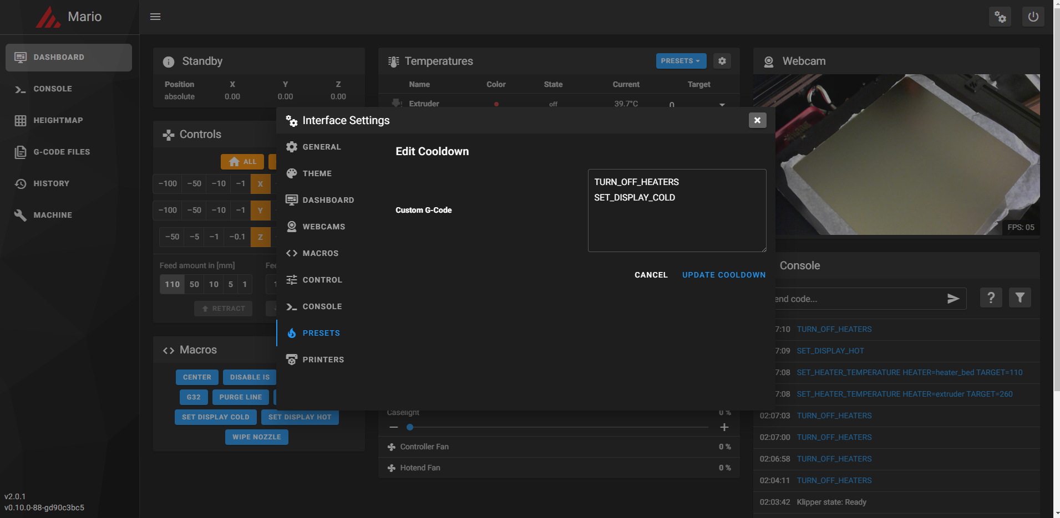Viewport: 1060px width, 518px height.
Task: Open Machine page from sidebar icon
Action: [20, 215]
